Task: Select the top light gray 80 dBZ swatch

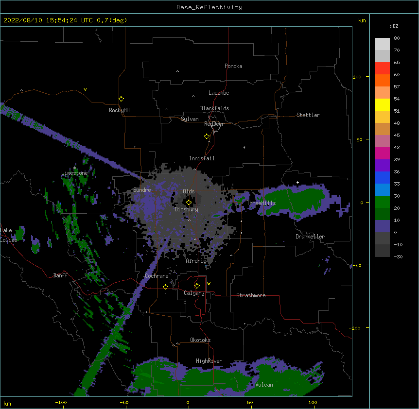Action: coord(382,44)
